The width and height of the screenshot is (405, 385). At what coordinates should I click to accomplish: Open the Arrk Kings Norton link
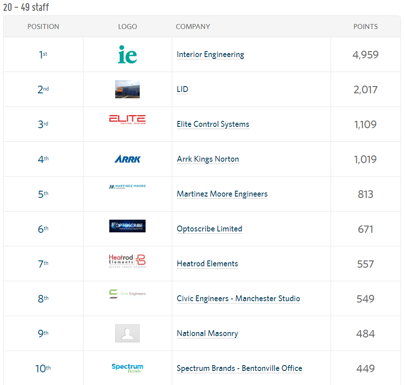(x=208, y=159)
